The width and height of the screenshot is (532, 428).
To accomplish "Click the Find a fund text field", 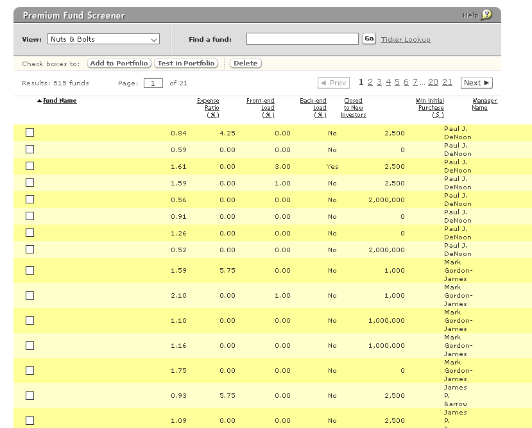I will (x=302, y=39).
